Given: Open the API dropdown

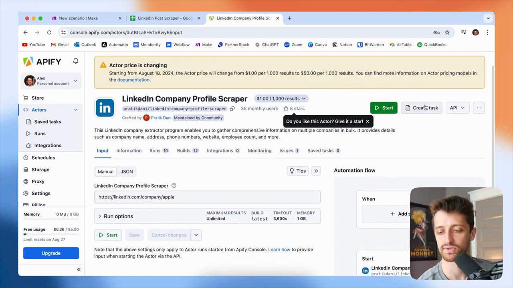Looking at the screenshot, I should click(457, 108).
